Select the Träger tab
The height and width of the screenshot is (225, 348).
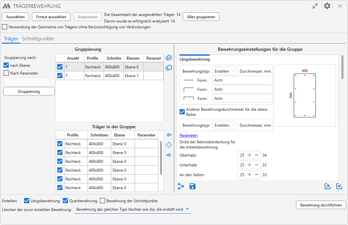coord(11,39)
